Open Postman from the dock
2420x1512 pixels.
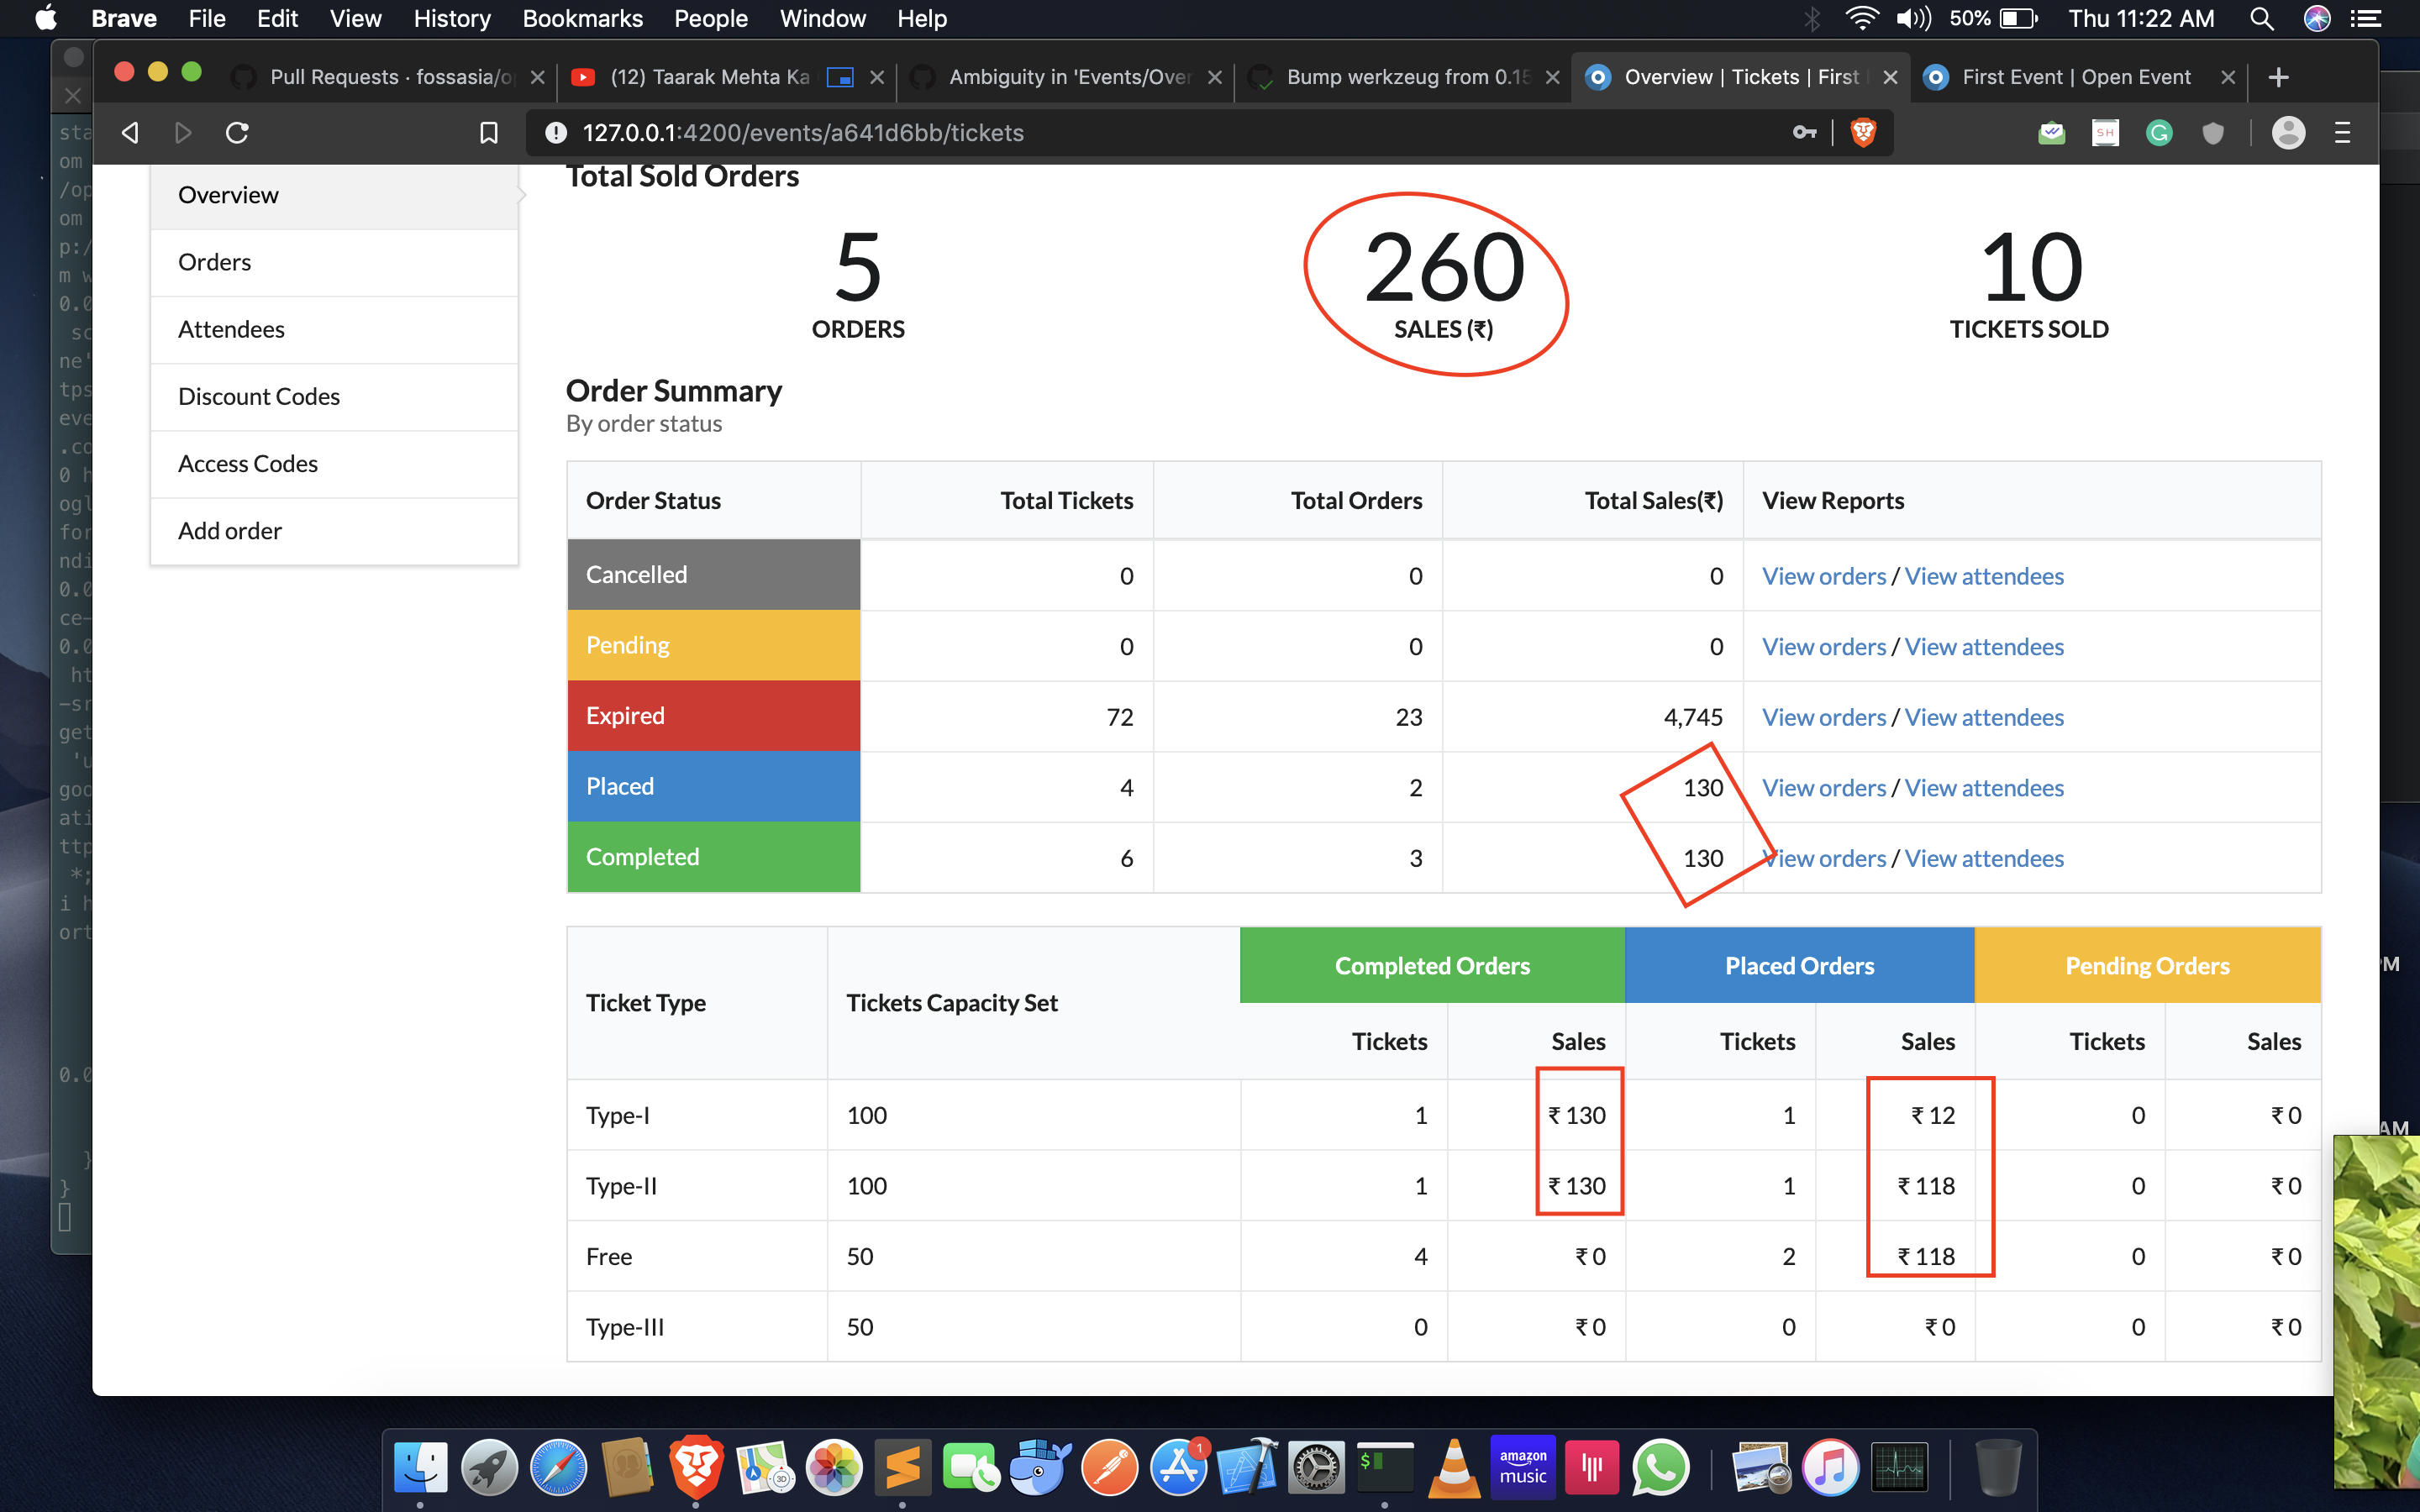1109,1468
